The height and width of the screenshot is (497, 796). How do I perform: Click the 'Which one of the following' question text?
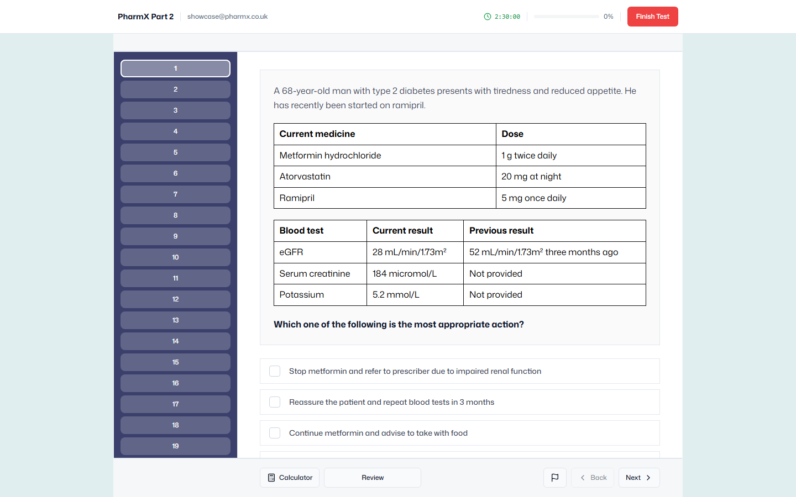[399, 325]
